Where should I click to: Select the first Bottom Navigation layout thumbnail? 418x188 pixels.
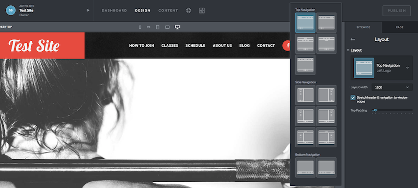point(305,168)
